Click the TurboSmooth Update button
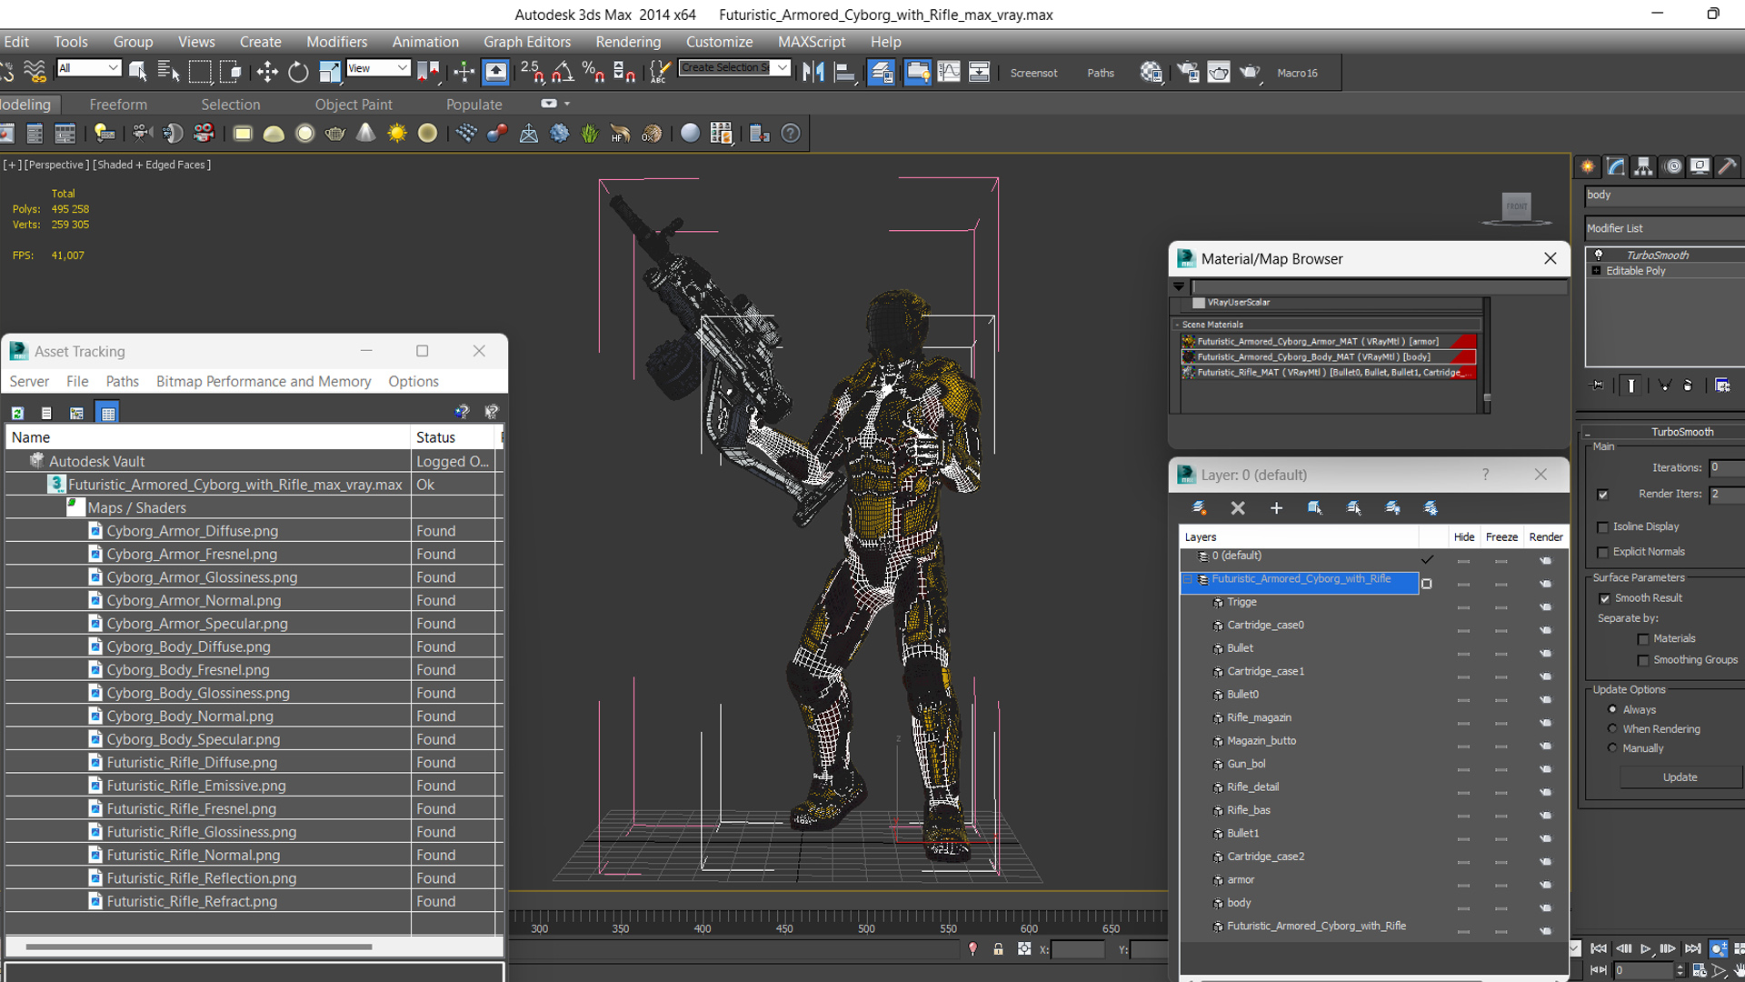1745x982 pixels. tap(1680, 777)
